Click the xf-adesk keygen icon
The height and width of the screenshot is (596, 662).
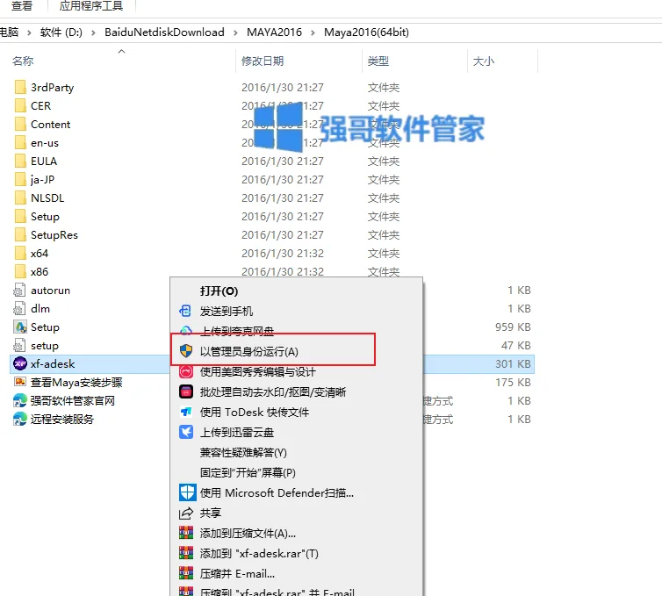pos(20,364)
